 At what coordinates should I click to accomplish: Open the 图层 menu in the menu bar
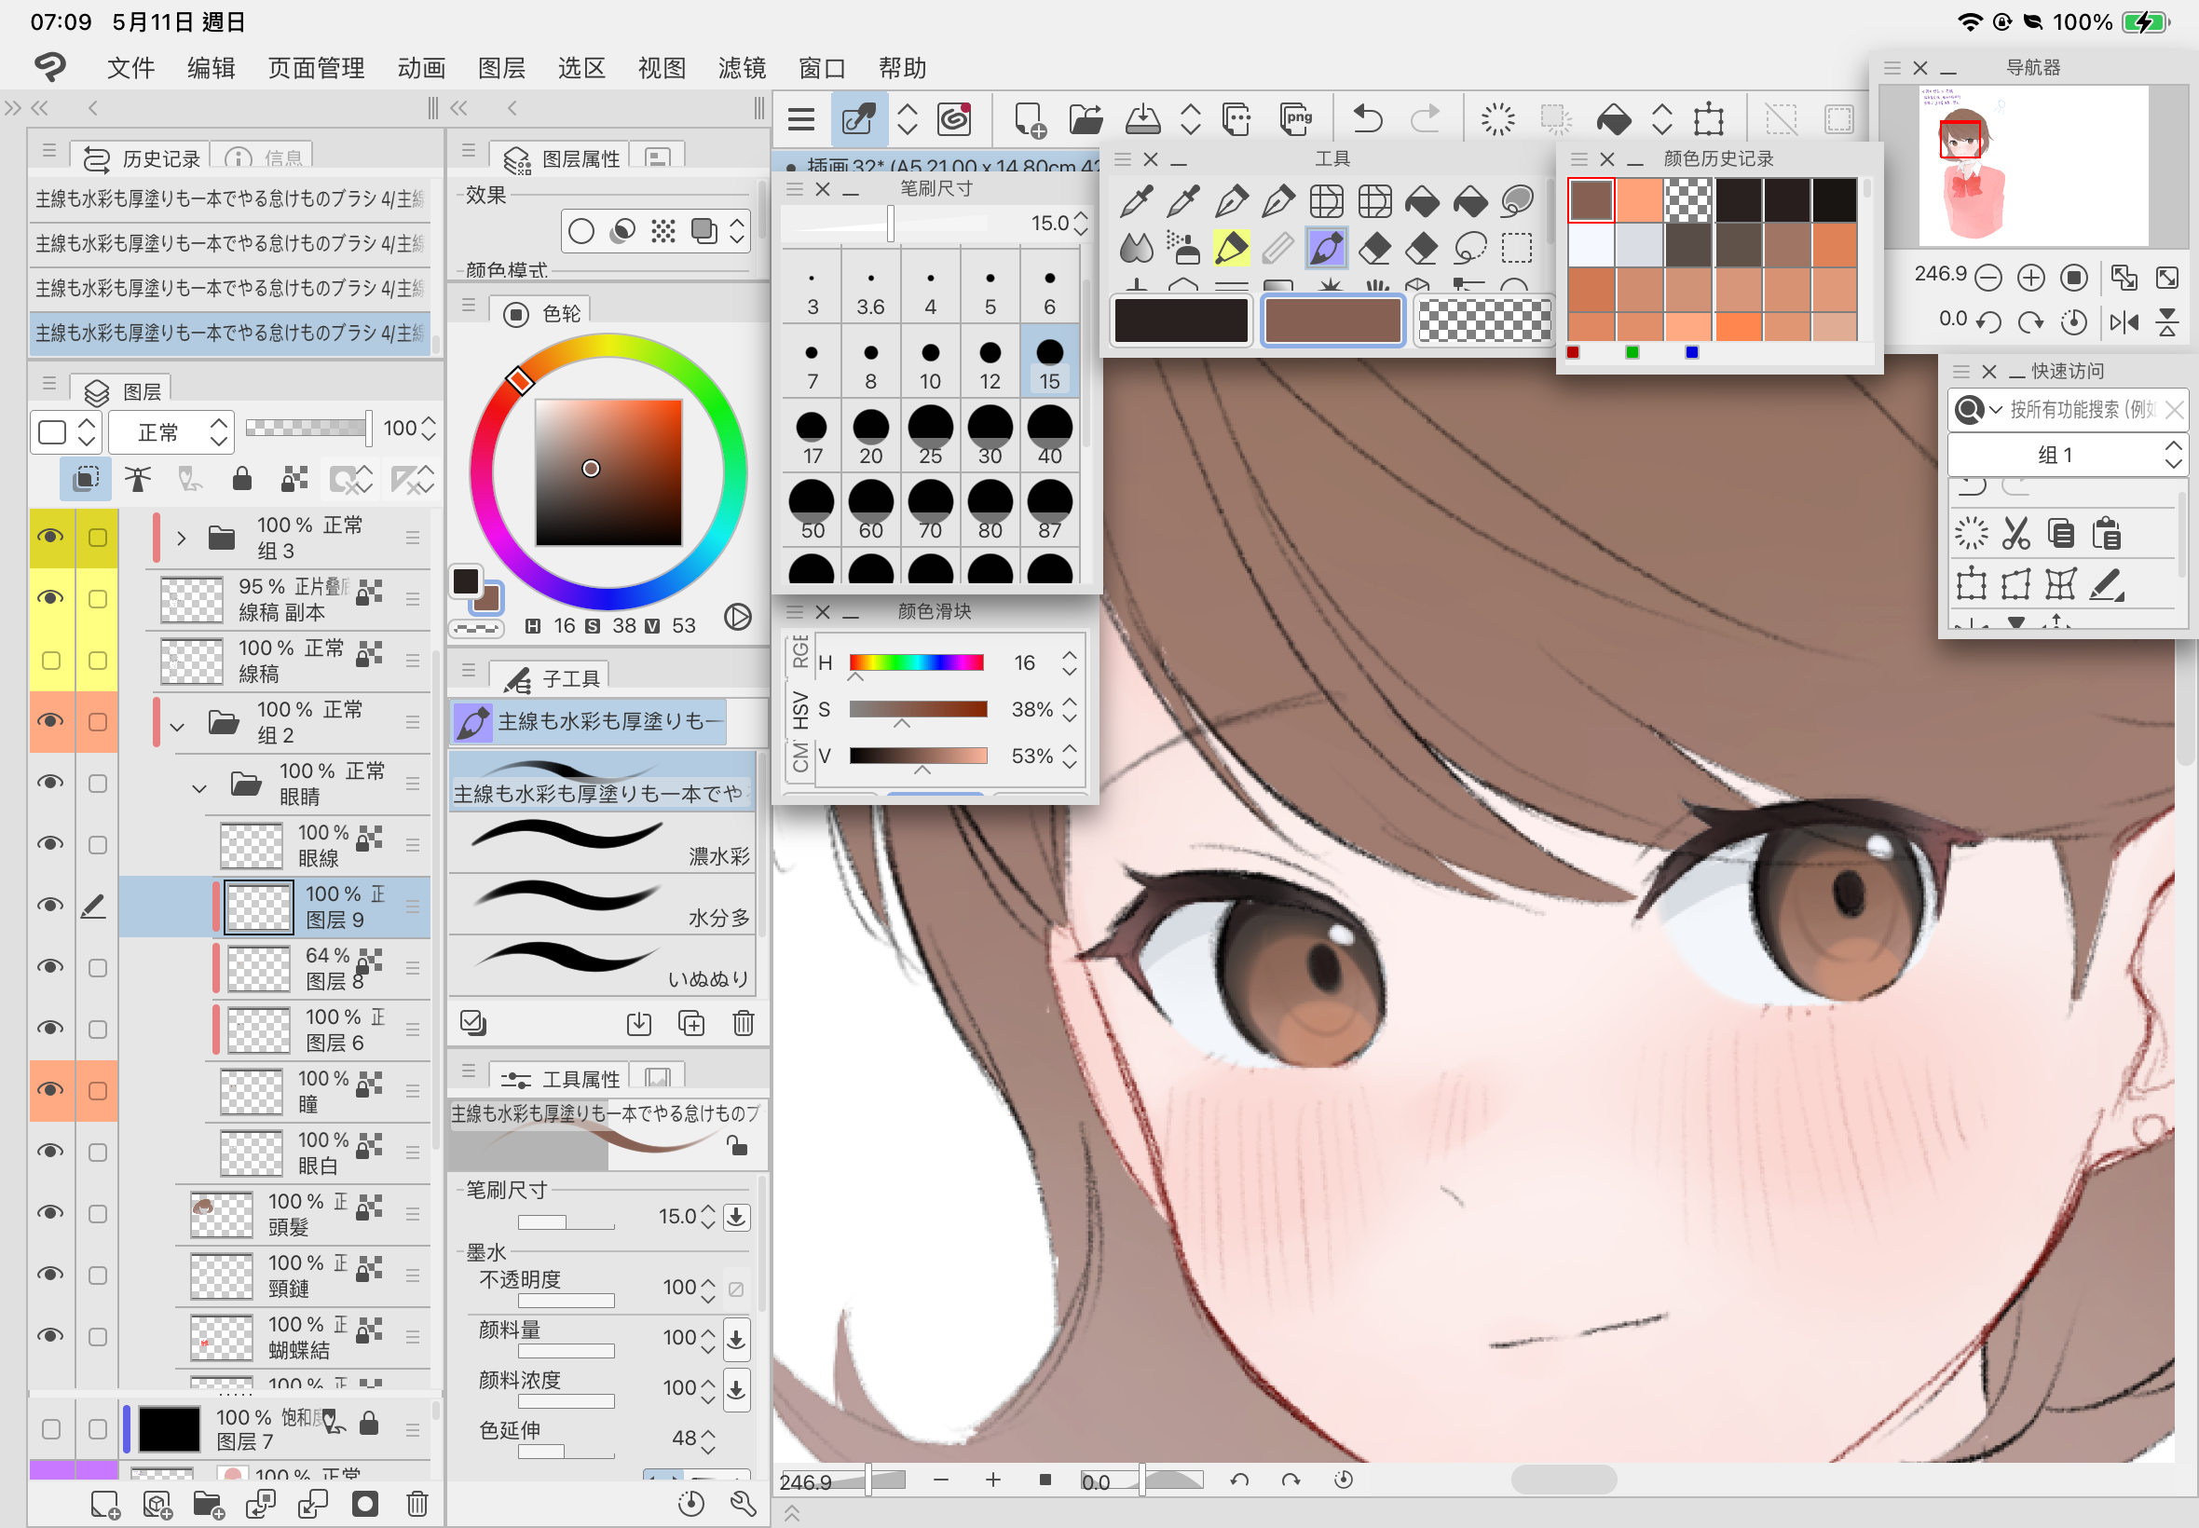click(x=501, y=68)
